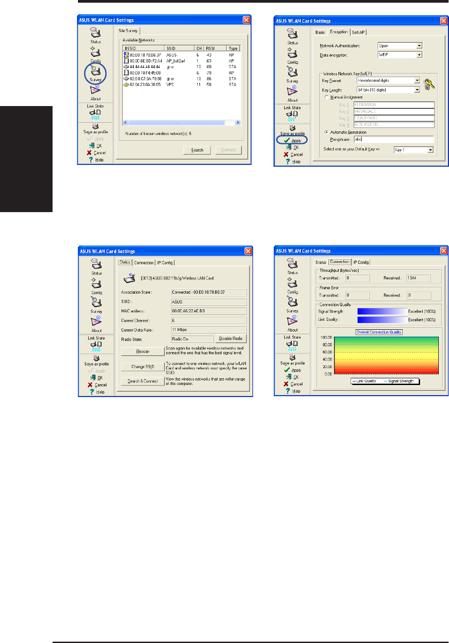Click OK in the Encryption window sidebar
The height and width of the screenshot is (643, 449).
point(293,147)
